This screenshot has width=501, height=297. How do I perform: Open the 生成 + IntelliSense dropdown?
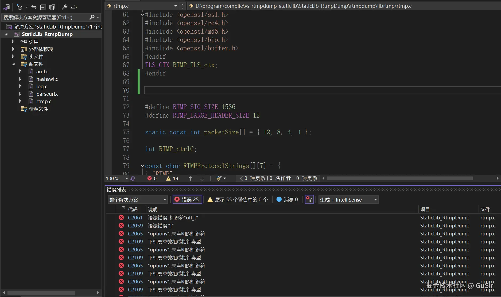coord(348,200)
